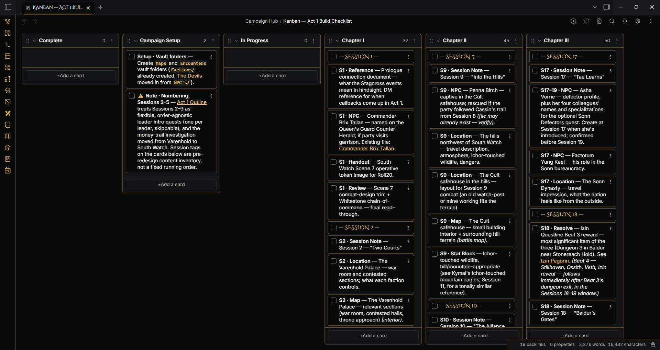This screenshot has width=660, height=350.
Task: Search the kanban board with magnifier icon
Action: (x=612, y=21)
